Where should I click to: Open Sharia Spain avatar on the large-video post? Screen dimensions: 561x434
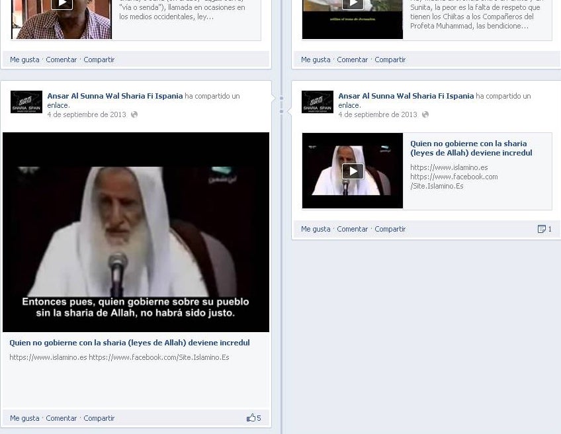(x=26, y=102)
